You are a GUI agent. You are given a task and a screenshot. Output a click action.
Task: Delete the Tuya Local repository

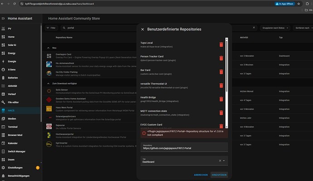pyautogui.click(x=221, y=45)
